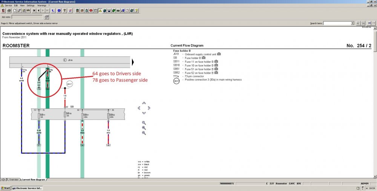The height and width of the screenshot is (191, 377).
Task: Jump to the first page
Action: tap(34, 11)
